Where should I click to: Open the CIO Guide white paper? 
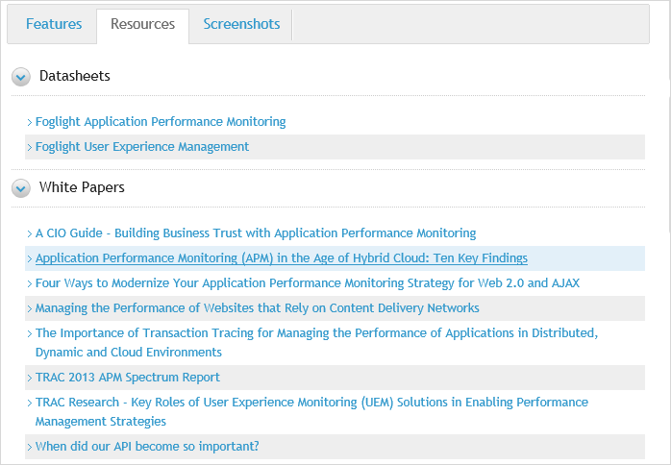[x=256, y=233]
